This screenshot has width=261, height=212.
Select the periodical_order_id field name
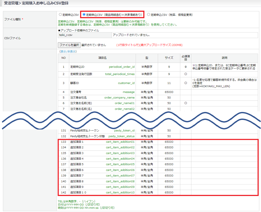[x=122, y=67]
